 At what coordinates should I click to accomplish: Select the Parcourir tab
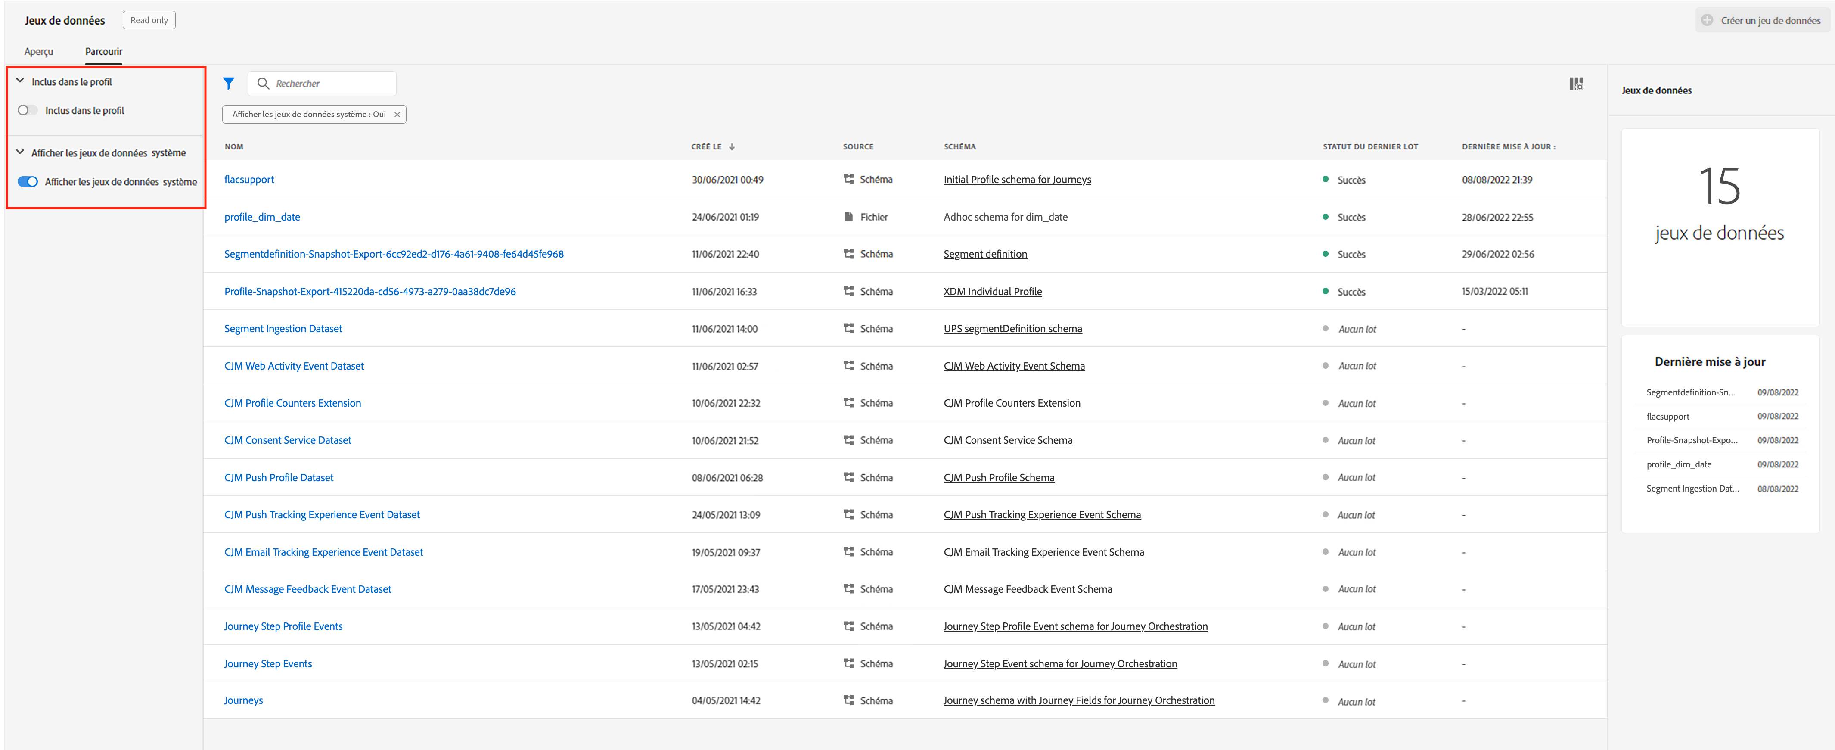click(x=103, y=51)
